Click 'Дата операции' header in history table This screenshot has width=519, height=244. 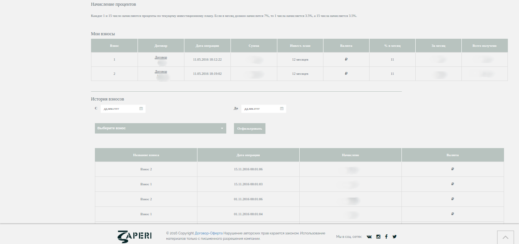coord(248,155)
